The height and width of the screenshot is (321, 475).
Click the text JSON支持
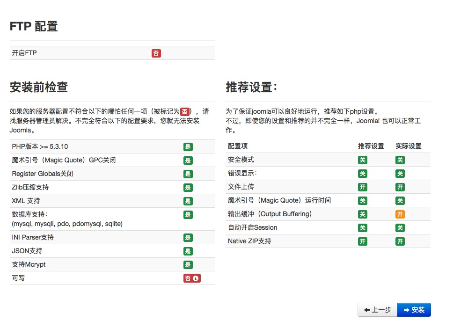click(x=27, y=251)
